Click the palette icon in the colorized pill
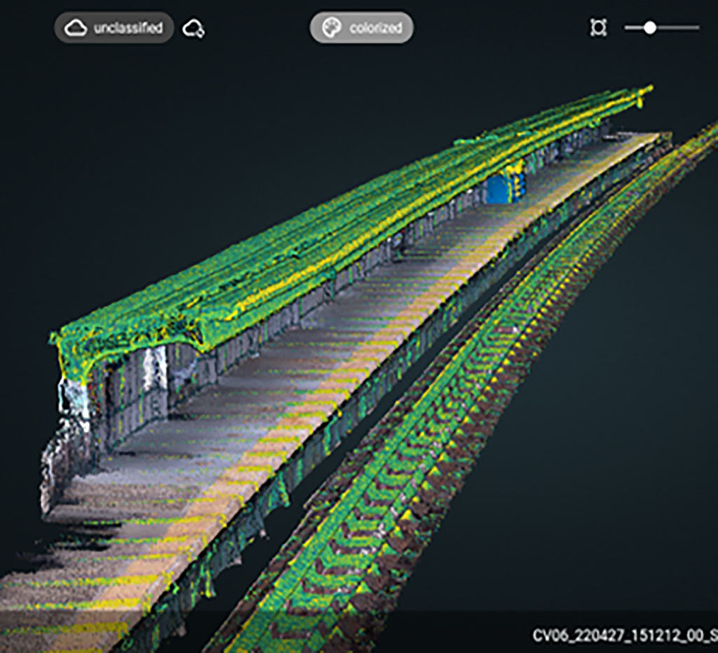 coord(331,28)
